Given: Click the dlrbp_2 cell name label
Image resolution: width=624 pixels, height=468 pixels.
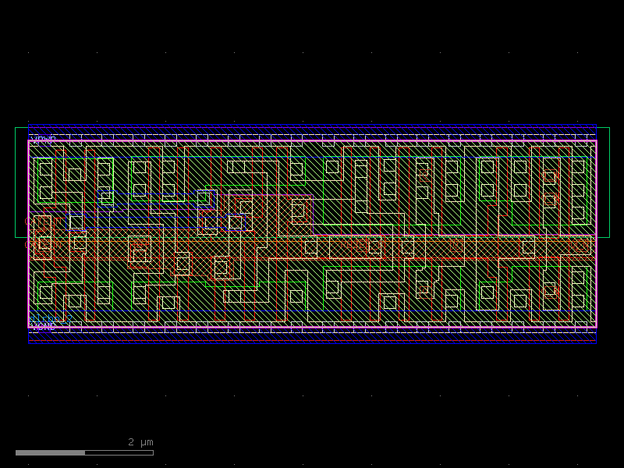Looking at the screenshot, I should coord(48,317).
